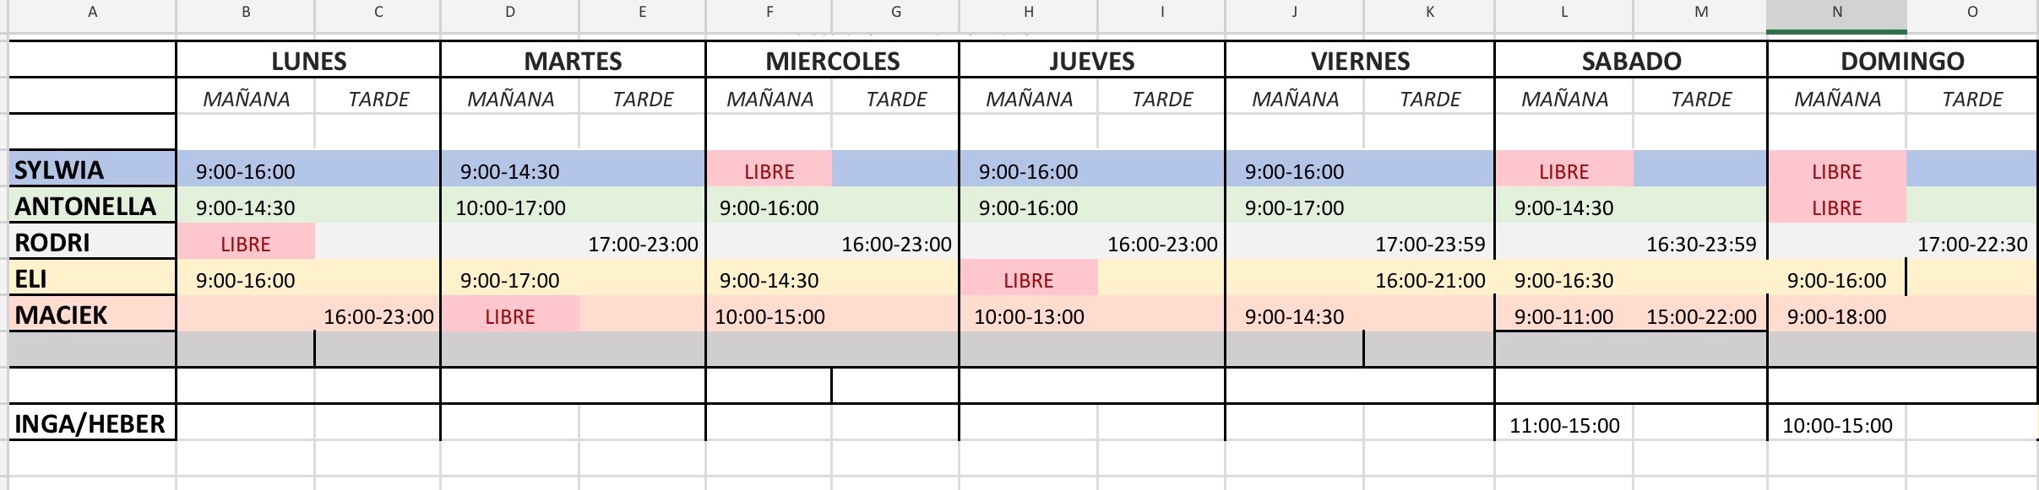2039x490 pixels.
Task: Click the SYLWIA name cell
Action: 92,170
